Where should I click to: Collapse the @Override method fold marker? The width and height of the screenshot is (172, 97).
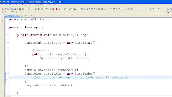8,50
